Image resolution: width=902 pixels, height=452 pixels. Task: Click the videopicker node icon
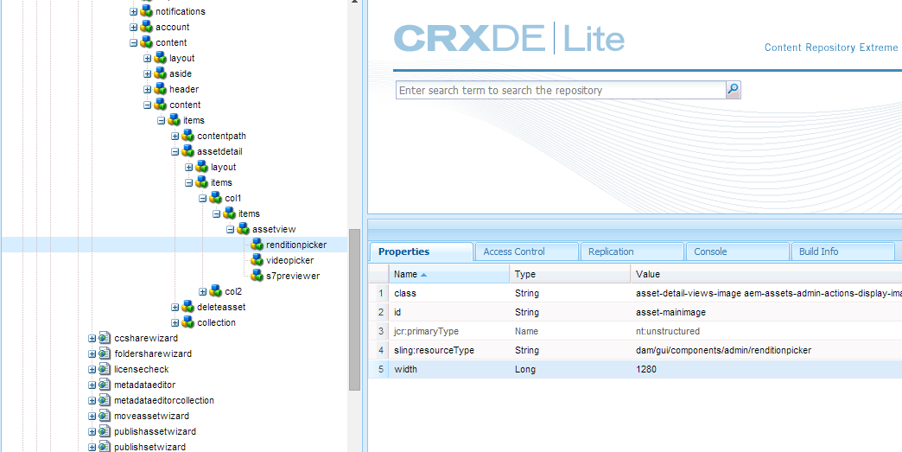tap(257, 260)
